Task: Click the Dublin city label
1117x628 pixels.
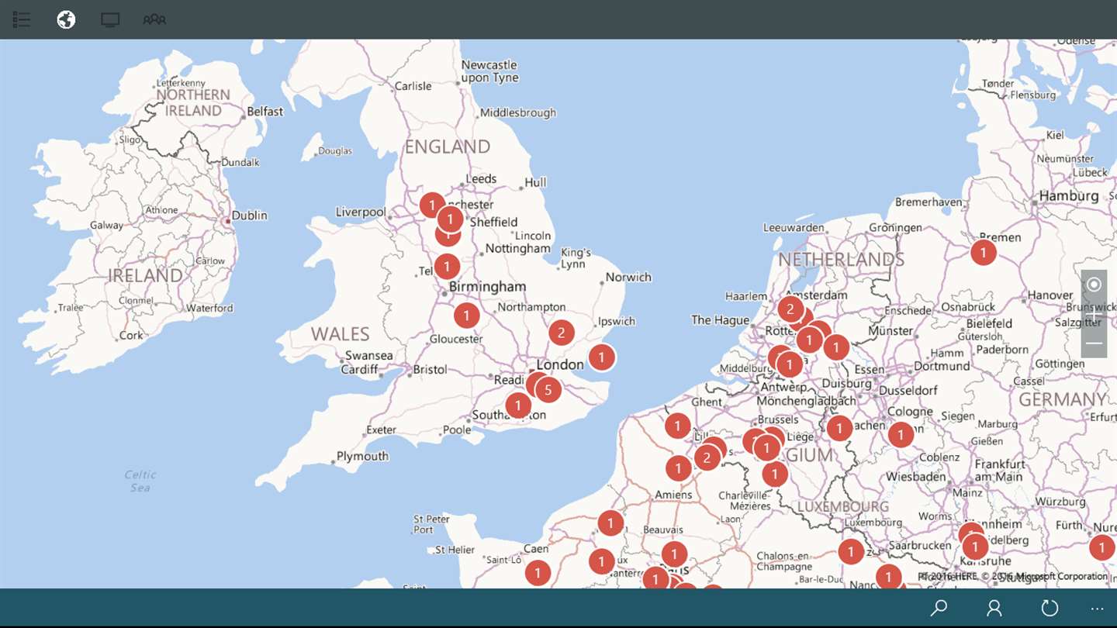Action: [250, 216]
